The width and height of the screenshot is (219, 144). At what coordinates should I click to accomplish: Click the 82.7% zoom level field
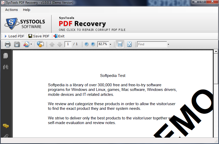[103, 44]
